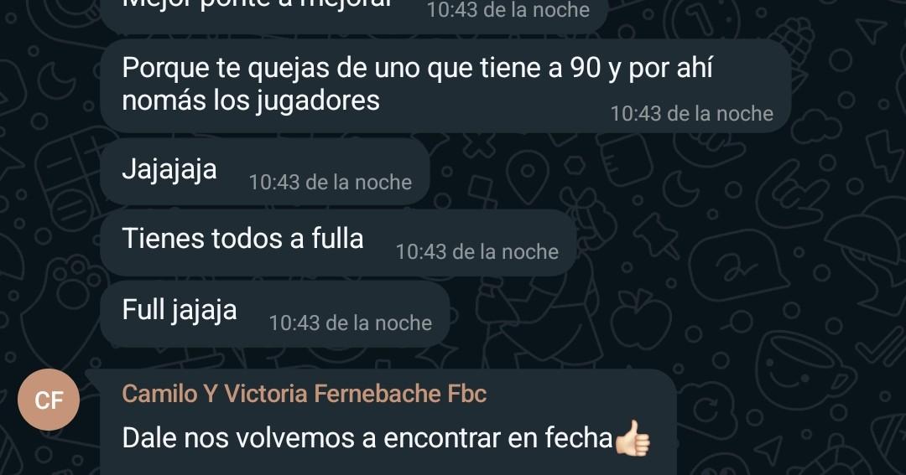Click the number 90 in the message

(586, 68)
